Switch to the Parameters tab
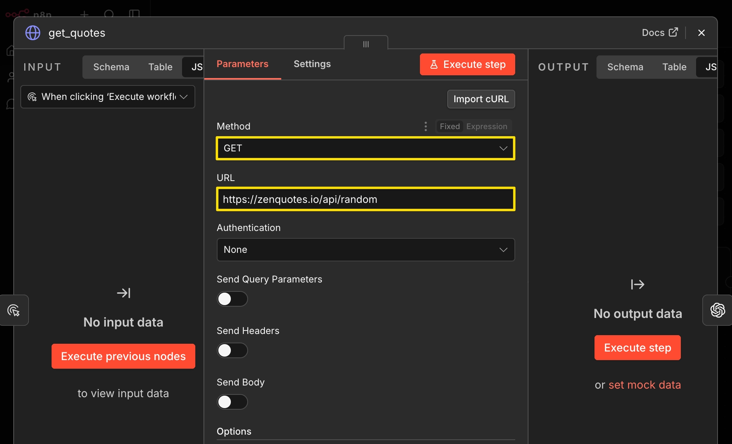The image size is (732, 444). (243, 64)
